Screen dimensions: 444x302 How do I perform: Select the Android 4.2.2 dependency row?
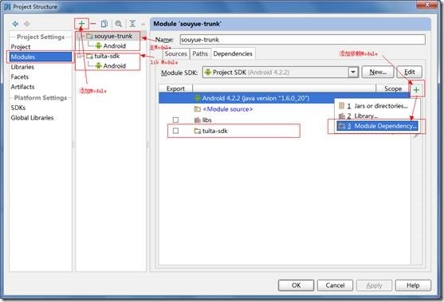285,98
